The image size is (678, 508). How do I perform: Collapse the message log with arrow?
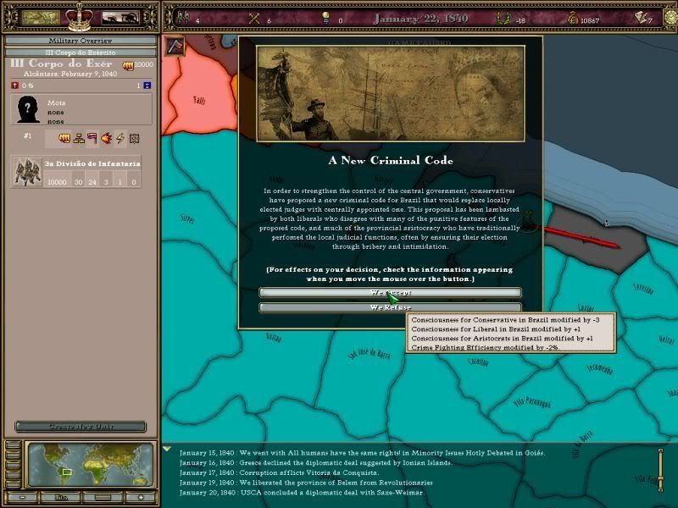point(167,450)
